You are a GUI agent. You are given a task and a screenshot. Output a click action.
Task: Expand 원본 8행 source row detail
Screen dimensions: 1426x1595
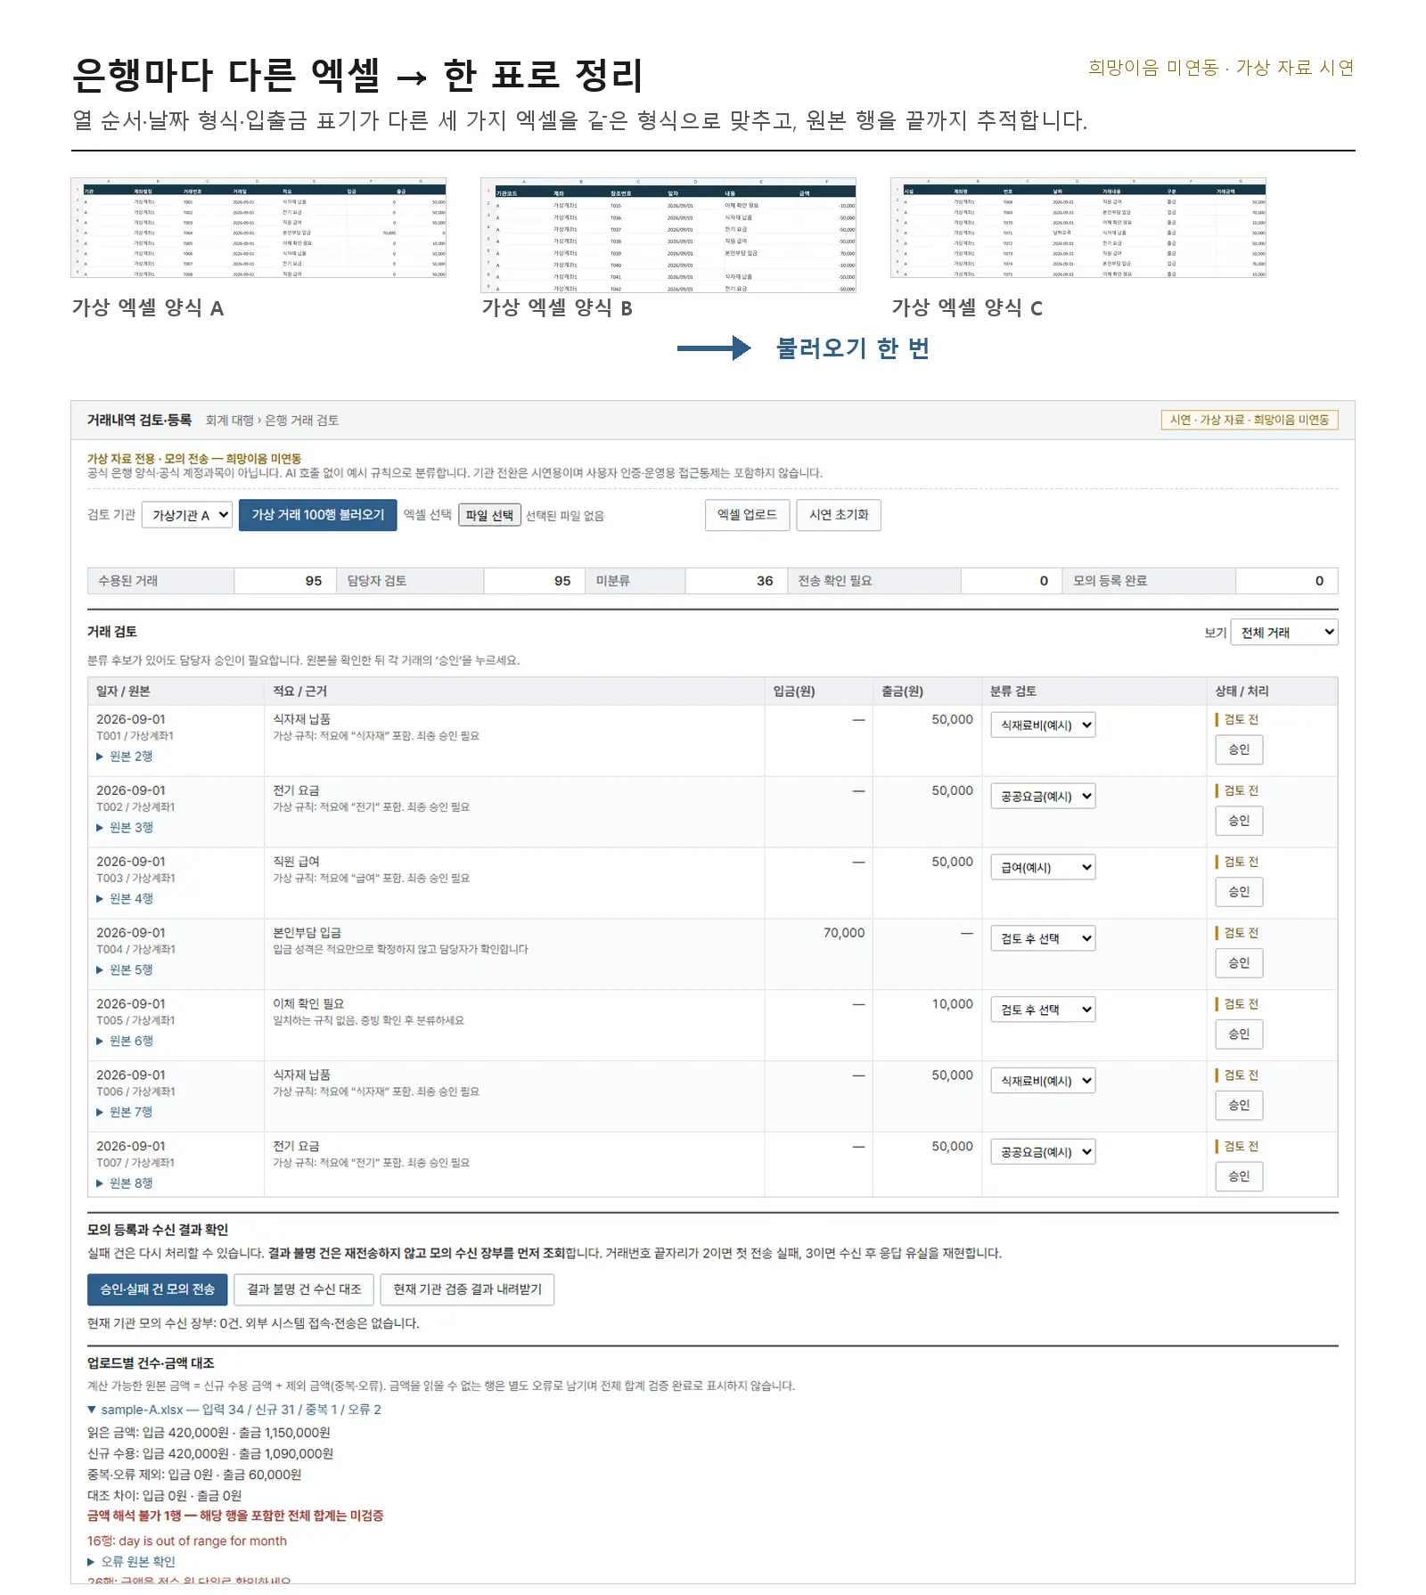tap(125, 1183)
